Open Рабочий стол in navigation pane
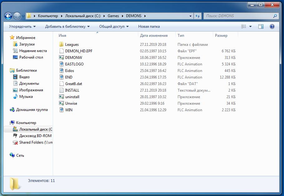 pos(31,57)
